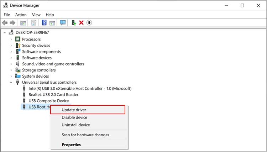Select the DESKTOP-35R9H67 computer name
267x152 pixels.
[32, 32]
